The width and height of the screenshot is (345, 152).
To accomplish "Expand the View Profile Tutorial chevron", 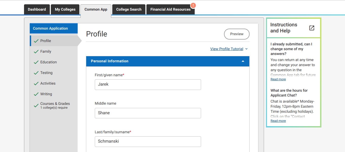I will coord(247,49).
